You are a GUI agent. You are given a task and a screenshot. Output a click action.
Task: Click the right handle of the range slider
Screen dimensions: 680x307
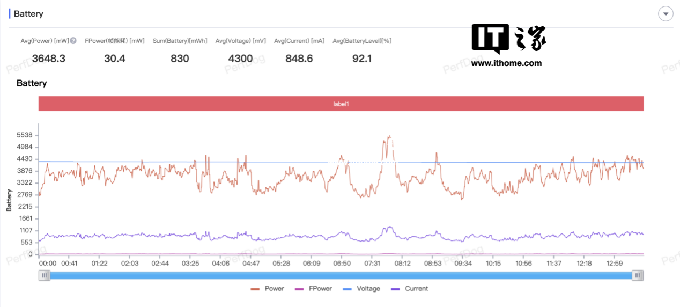pyautogui.click(x=638, y=275)
